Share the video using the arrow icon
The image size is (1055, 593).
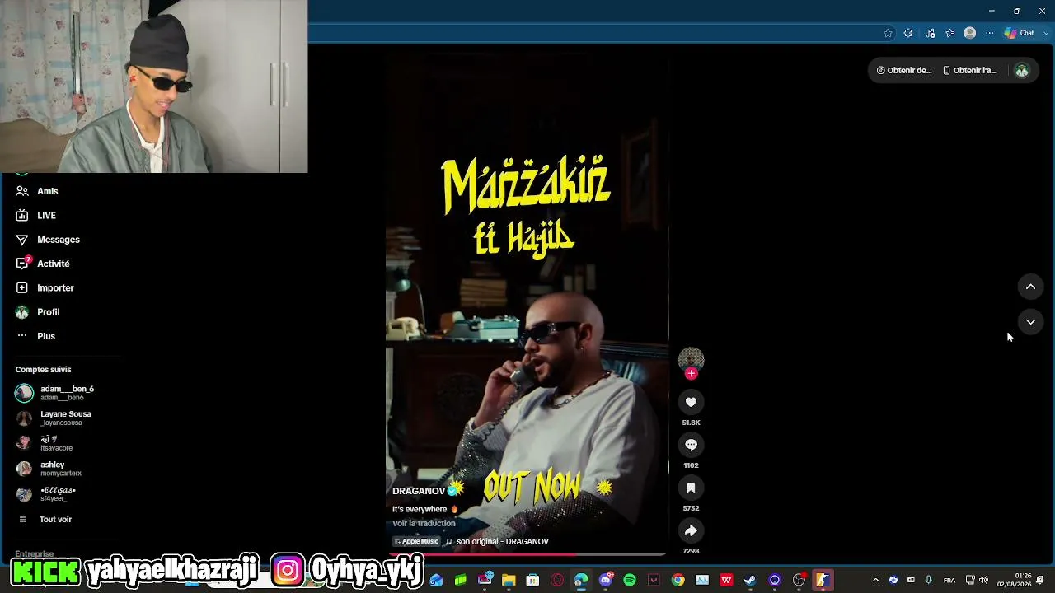pyautogui.click(x=691, y=530)
